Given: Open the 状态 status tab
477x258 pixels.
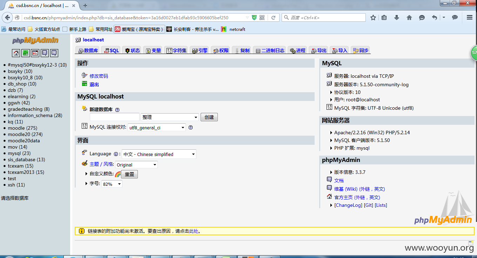Looking at the screenshot, I should click(132, 50).
